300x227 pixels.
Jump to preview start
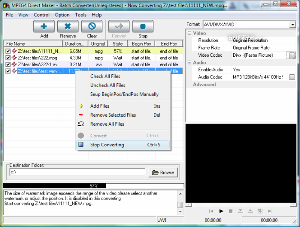[211, 211]
